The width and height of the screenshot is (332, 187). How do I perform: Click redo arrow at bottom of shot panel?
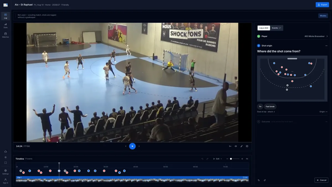coord(265,180)
